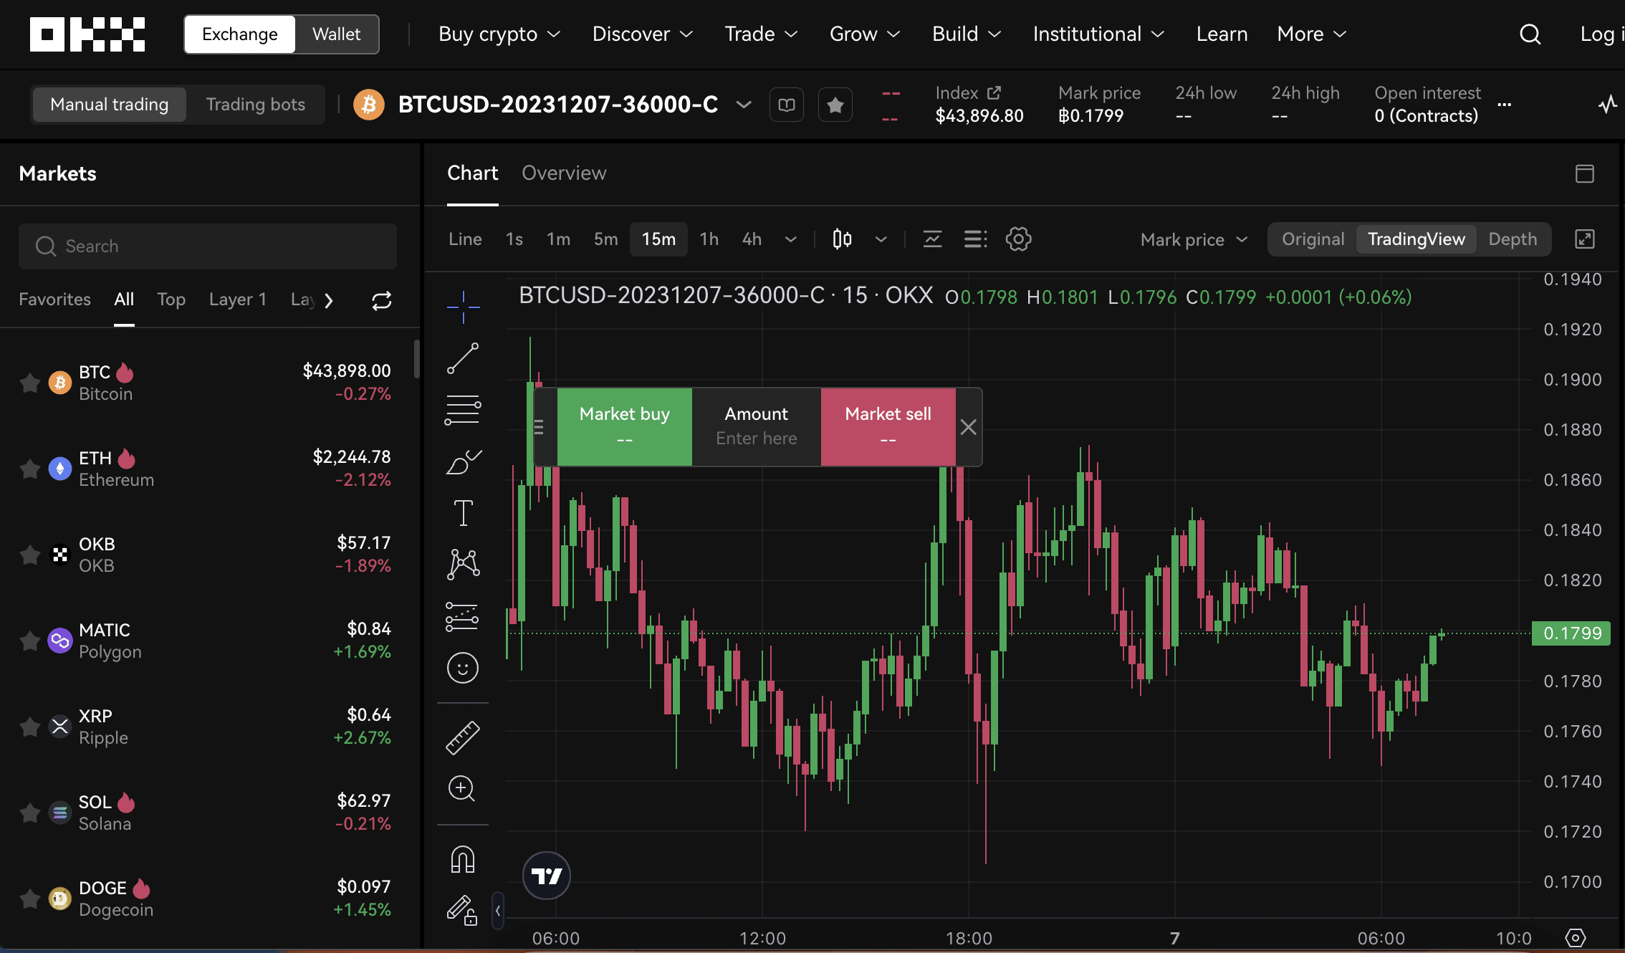This screenshot has width=1625, height=953.
Task: Favorite BTC with its star
Action: (x=30, y=383)
